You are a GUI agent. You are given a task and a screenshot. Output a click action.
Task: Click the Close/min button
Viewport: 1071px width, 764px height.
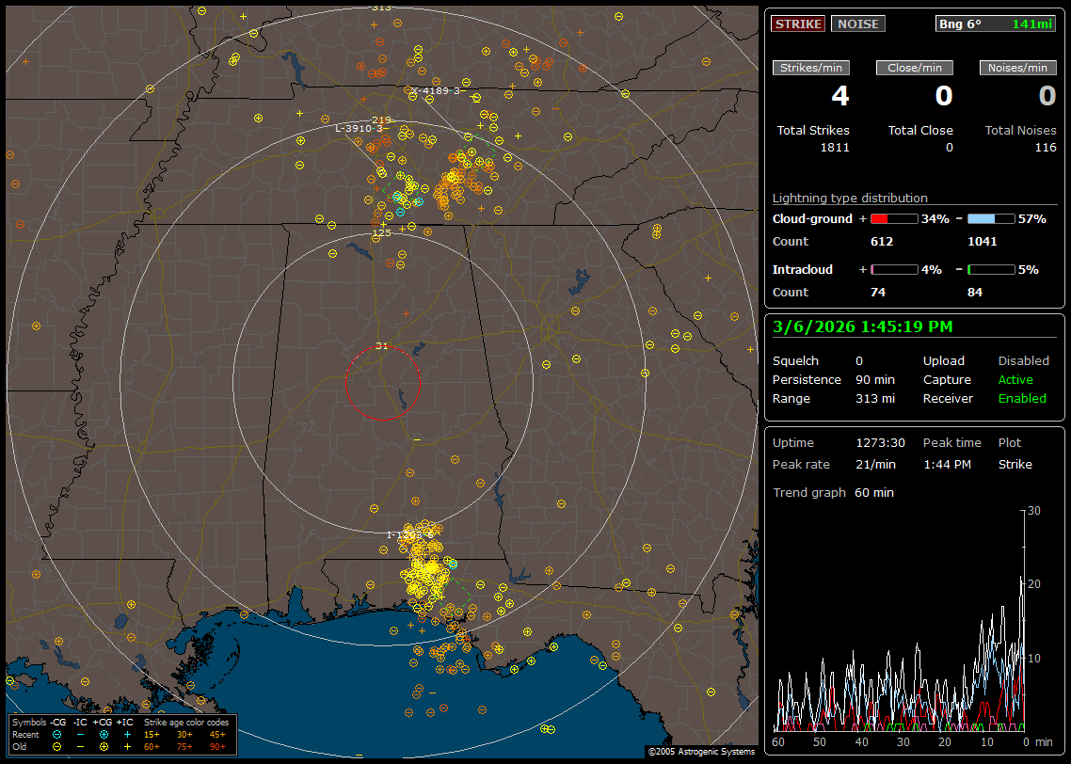(915, 68)
